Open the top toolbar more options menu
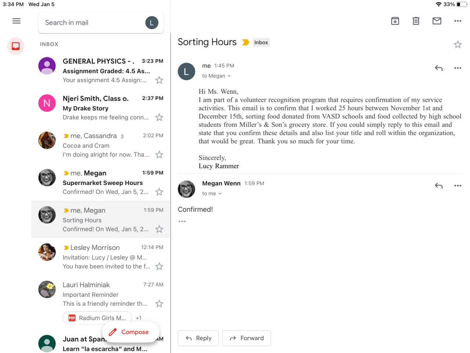 [458, 21]
